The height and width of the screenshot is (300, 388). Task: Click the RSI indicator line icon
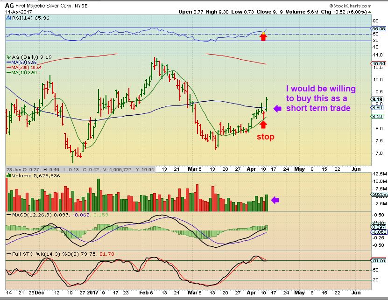9,18
